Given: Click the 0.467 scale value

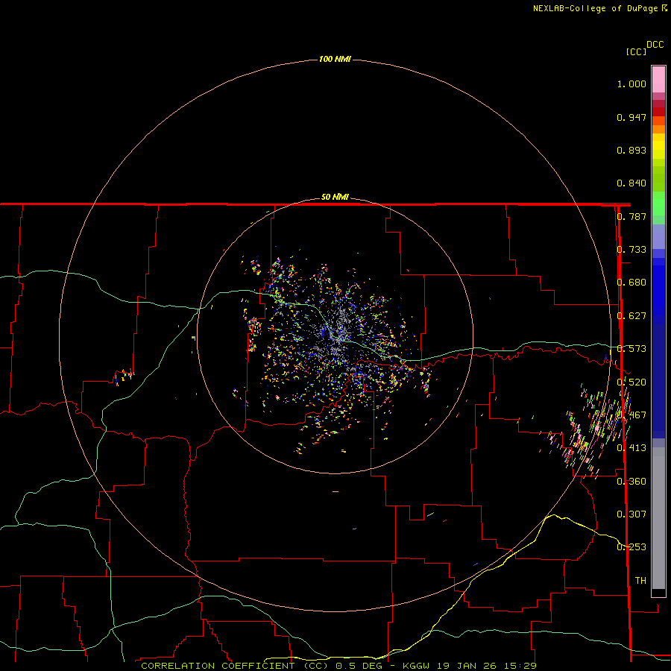Looking at the screenshot, I should click(x=631, y=415).
